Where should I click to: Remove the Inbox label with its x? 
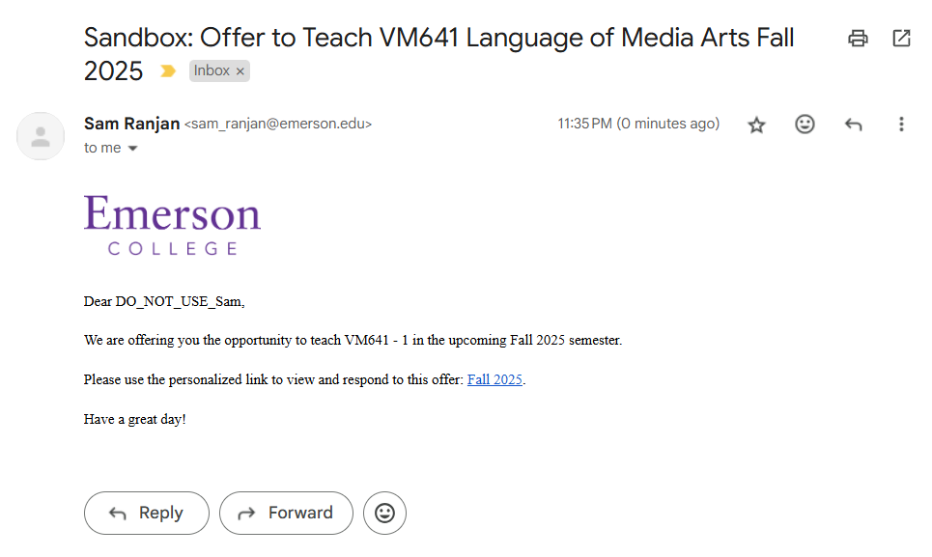point(240,71)
